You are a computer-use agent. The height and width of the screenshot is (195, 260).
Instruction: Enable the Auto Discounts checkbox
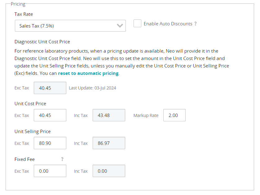[x=137, y=23]
